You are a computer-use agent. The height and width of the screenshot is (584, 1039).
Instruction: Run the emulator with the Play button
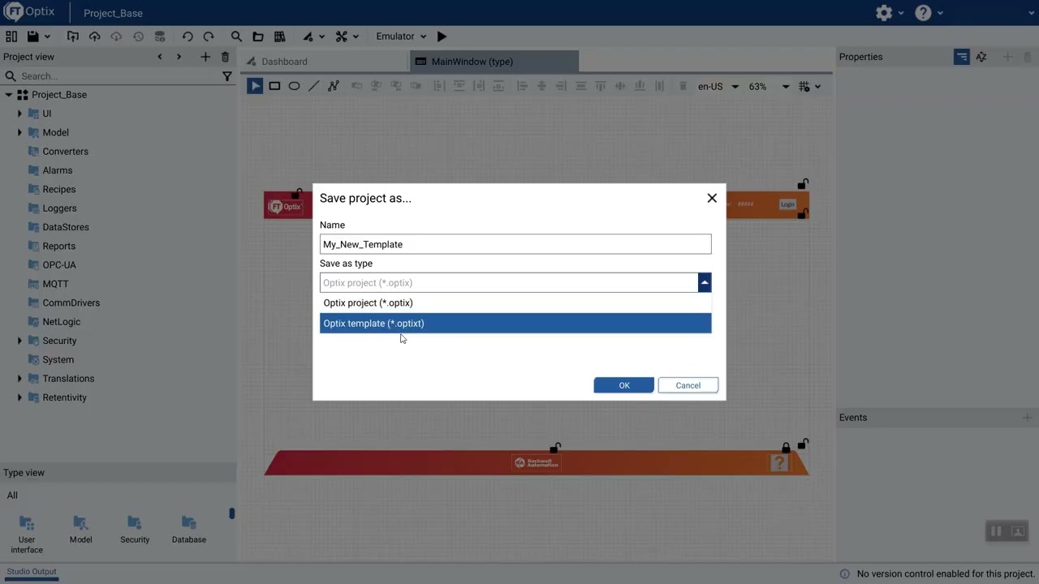tap(442, 36)
